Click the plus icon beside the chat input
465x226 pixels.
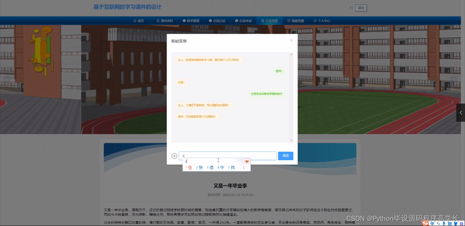click(x=174, y=156)
